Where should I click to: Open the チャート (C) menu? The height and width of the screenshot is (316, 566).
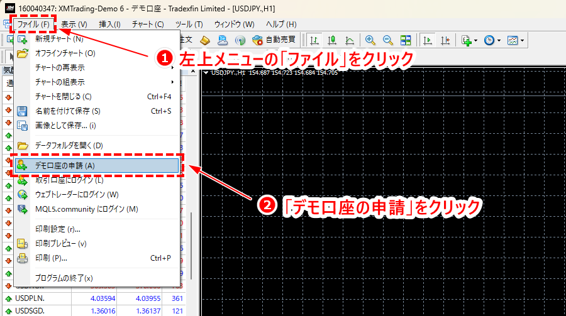pyautogui.click(x=148, y=24)
